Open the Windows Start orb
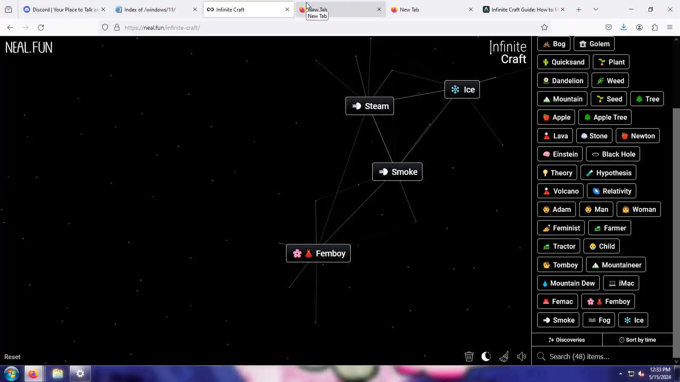This screenshot has height=382, width=680. pos(11,374)
